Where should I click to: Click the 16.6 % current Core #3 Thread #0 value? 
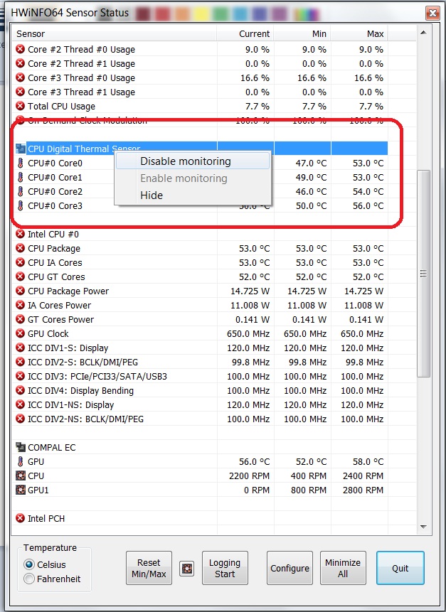click(255, 78)
